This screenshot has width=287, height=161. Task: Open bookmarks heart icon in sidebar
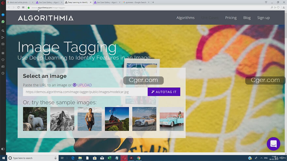point(3,60)
